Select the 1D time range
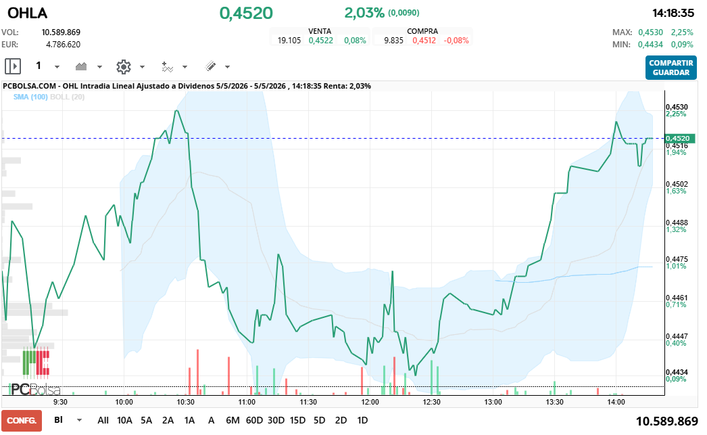The height and width of the screenshot is (435, 707). tap(362, 420)
